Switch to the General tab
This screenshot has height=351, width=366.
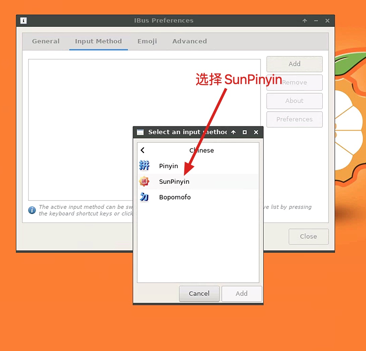(46, 41)
